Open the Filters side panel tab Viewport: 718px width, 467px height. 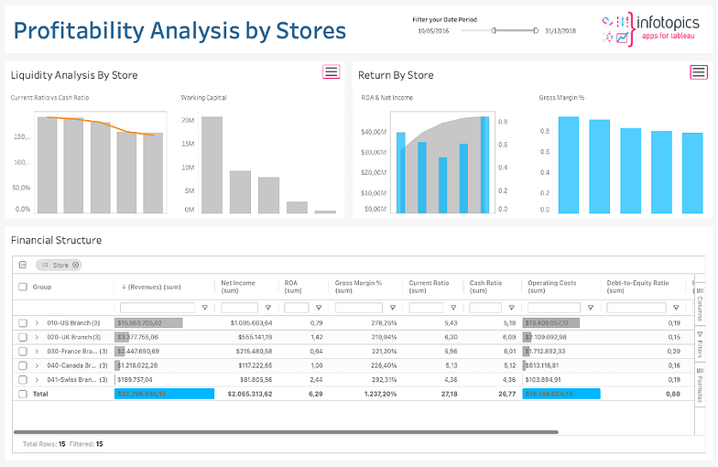[701, 347]
